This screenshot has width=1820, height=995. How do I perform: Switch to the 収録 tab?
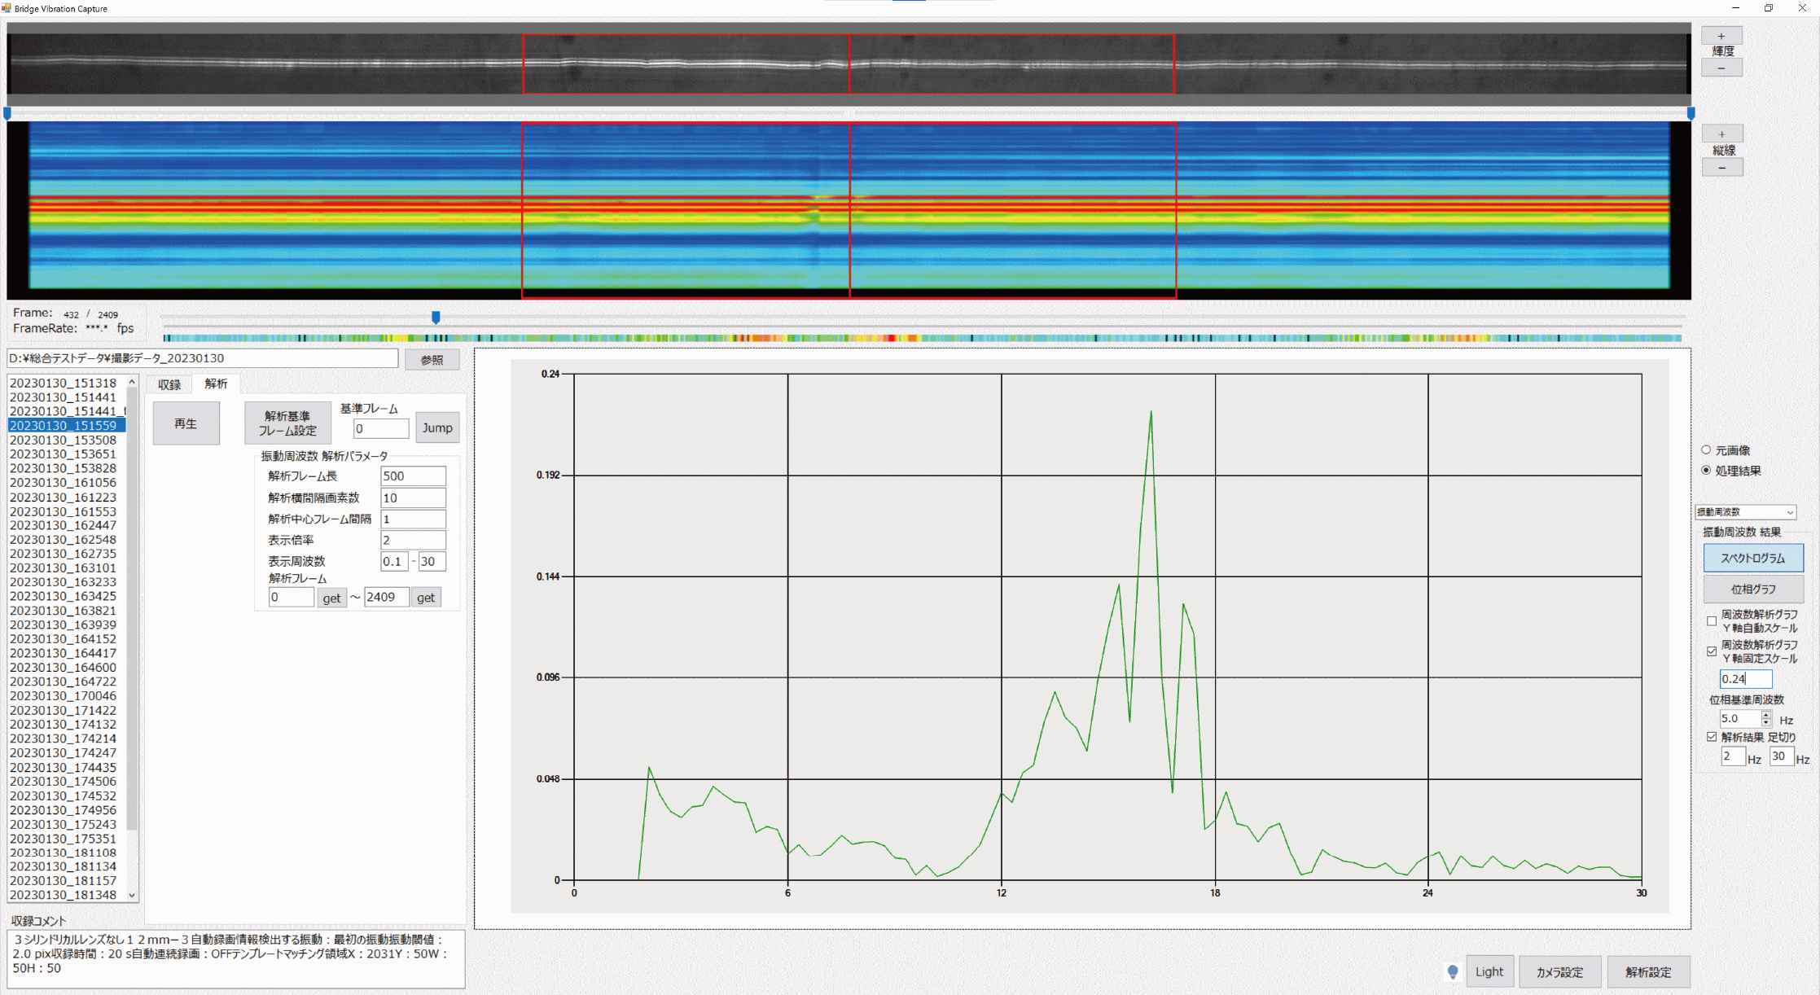(169, 384)
